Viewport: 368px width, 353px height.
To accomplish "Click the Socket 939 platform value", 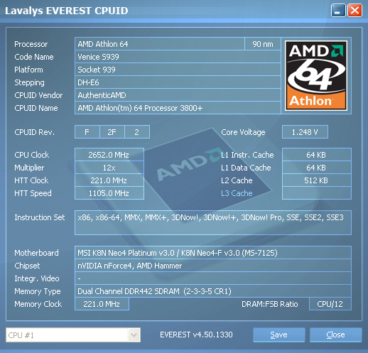I will click(x=178, y=70).
